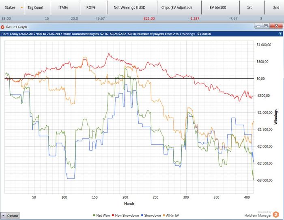This screenshot has width=284, height=220.
Task: Click the 400 hands axis tick label
Action: (247, 197)
